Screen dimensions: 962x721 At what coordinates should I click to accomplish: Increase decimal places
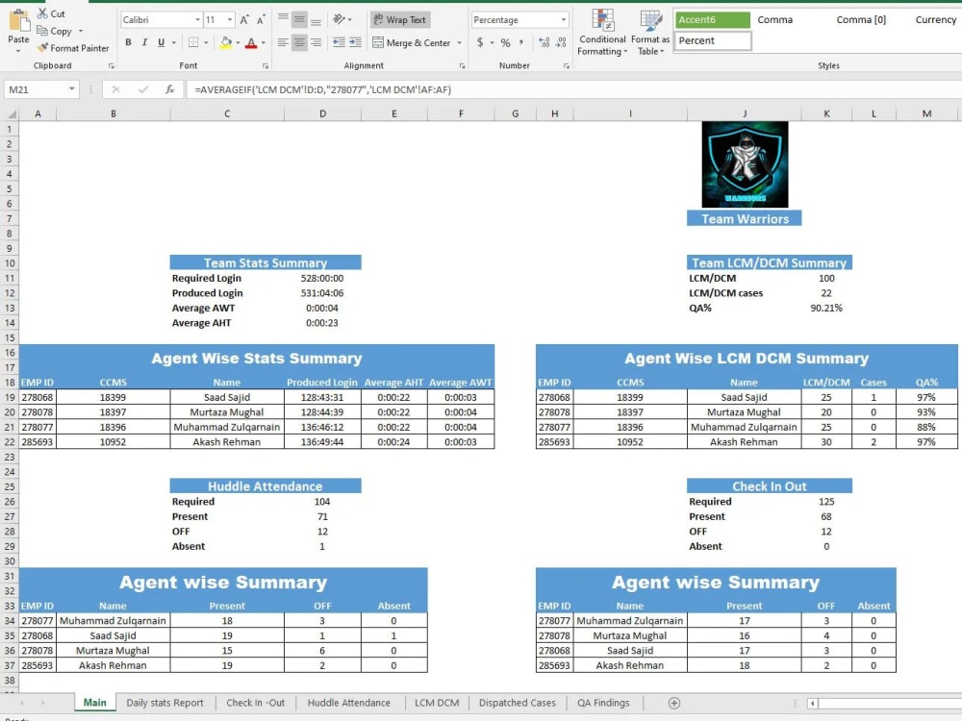coord(544,42)
